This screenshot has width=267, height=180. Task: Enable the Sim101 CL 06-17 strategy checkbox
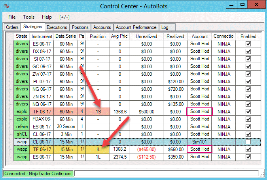point(248,142)
